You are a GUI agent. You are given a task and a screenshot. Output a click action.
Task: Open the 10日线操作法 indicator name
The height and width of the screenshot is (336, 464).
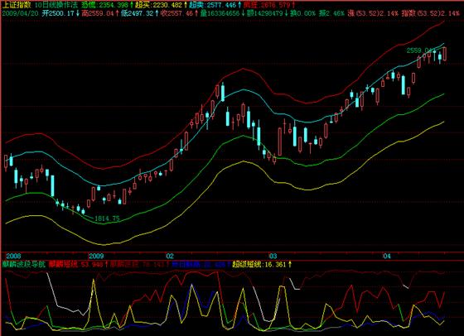point(56,5)
